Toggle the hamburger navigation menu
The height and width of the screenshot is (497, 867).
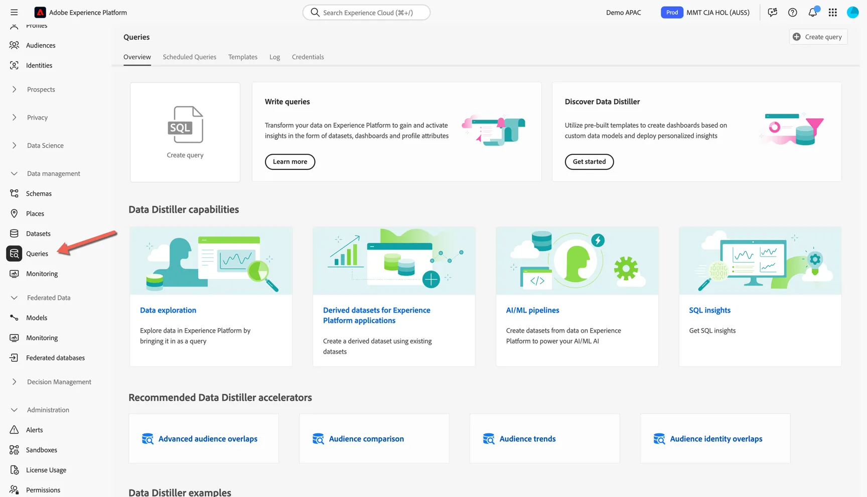[x=14, y=13]
